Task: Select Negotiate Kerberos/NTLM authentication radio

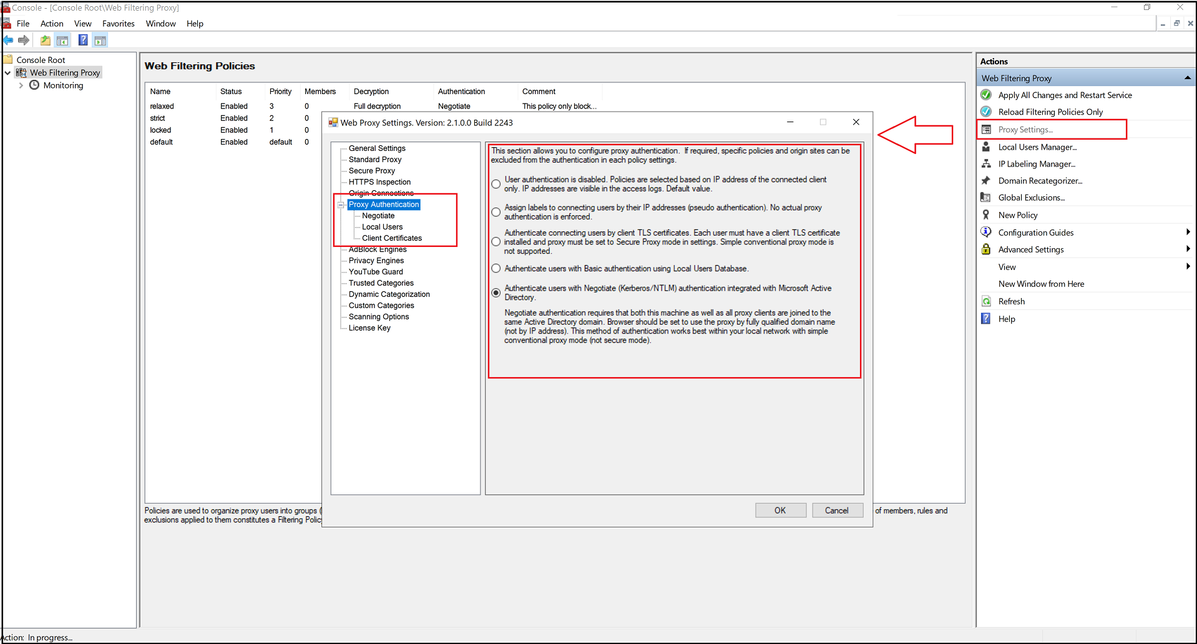Action: (496, 292)
